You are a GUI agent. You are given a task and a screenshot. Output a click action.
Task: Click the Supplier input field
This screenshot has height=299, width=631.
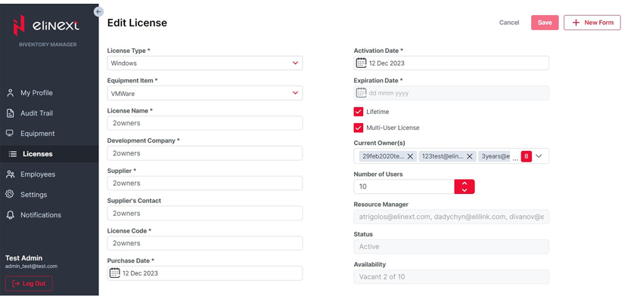(204, 183)
